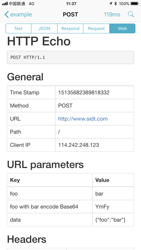Tap the 119ms response time label
The height and width of the screenshot is (250, 141).
pos(112,14)
